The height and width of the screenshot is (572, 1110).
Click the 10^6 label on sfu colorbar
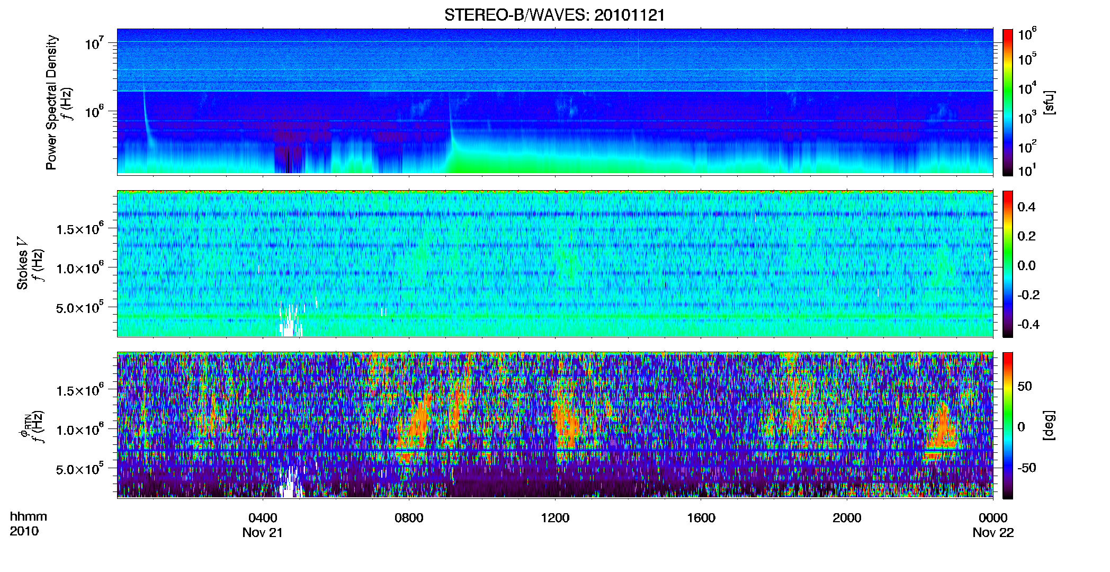[1027, 34]
